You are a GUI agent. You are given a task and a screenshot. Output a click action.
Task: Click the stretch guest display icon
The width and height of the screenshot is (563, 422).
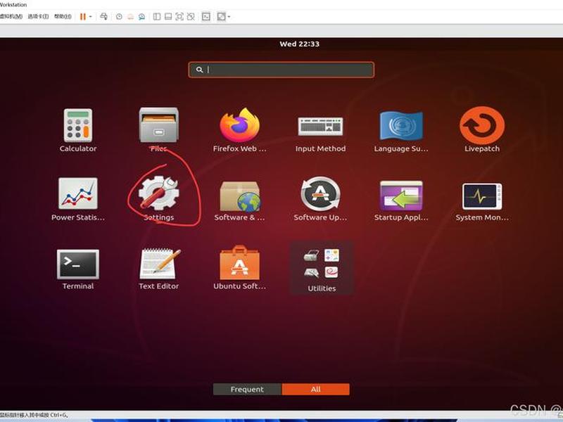(x=221, y=16)
